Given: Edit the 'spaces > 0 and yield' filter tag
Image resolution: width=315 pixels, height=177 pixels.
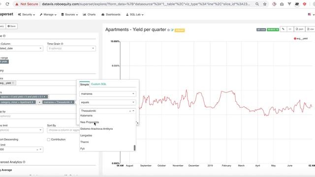Looking at the screenshot, I should pos(24,97).
